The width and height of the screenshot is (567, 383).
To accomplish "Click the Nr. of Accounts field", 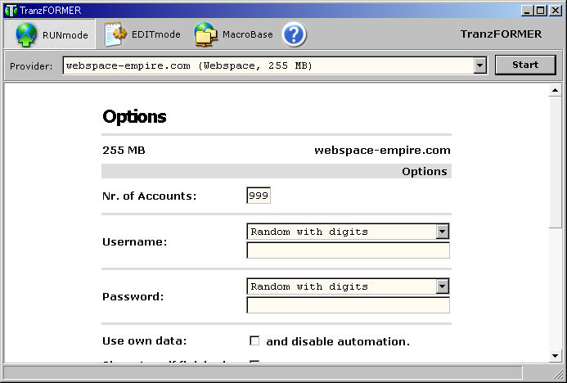I will [259, 196].
